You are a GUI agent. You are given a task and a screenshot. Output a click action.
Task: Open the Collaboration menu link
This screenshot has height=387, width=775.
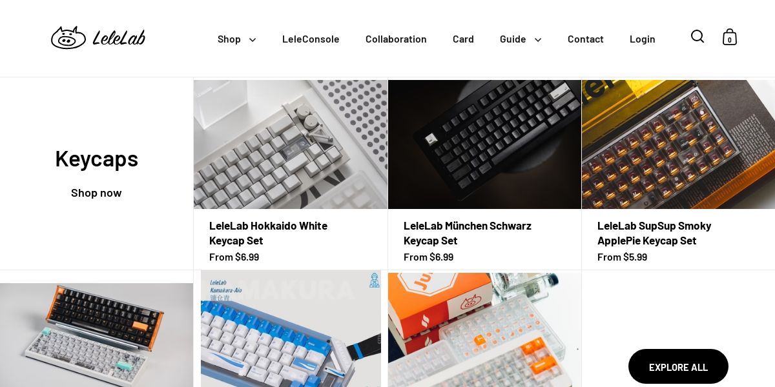tap(396, 39)
